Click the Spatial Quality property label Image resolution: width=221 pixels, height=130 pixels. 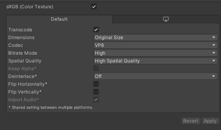point(25,61)
